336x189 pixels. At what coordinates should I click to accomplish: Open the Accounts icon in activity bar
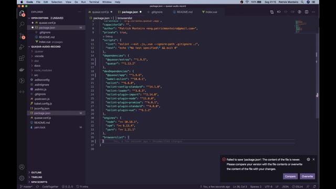pos(22,167)
